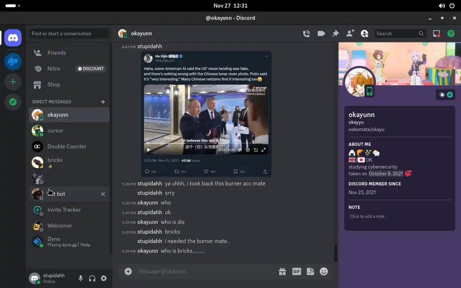Screen dimensions: 461x288
Task: Open Explore Discoverable Servers compass icon
Action: (13, 102)
